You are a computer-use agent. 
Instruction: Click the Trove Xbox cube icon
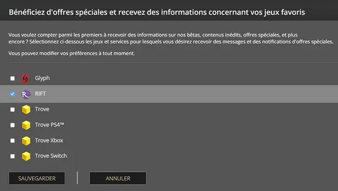point(26,140)
